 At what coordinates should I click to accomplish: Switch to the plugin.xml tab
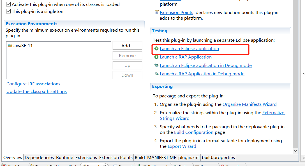(189, 157)
